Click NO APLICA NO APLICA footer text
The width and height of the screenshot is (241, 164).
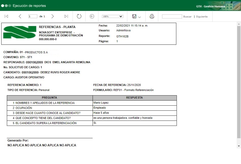[x=42, y=145]
